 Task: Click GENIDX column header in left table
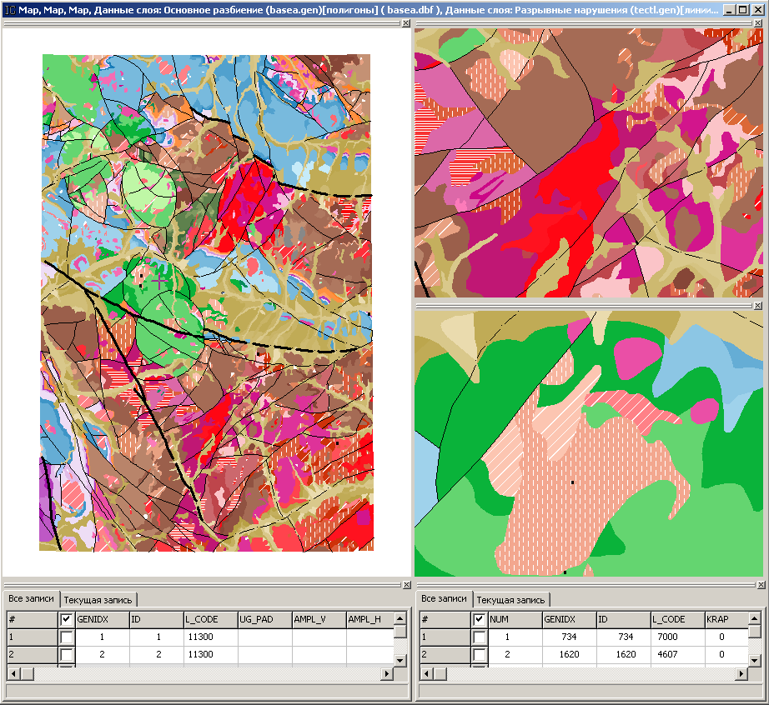[102, 620]
